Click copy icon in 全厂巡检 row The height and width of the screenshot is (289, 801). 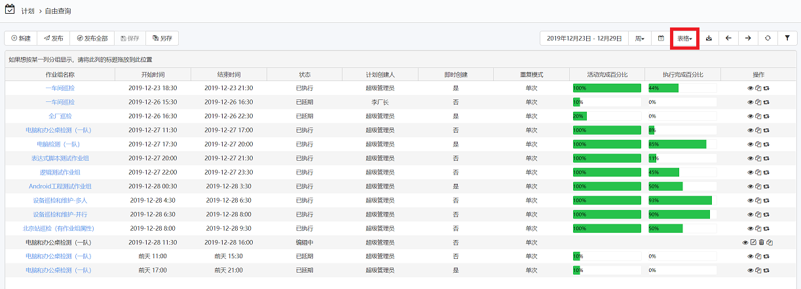[758, 116]
